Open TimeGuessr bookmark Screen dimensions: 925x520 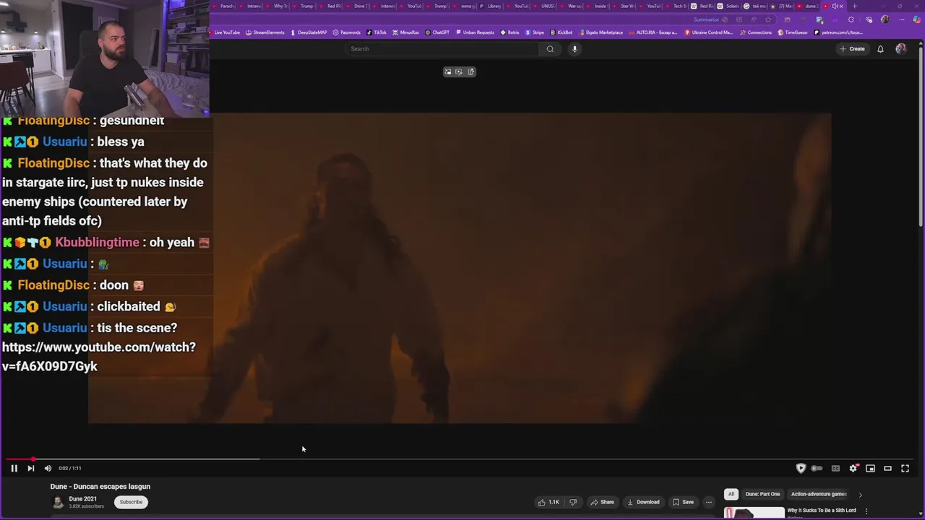pos(793,32)
